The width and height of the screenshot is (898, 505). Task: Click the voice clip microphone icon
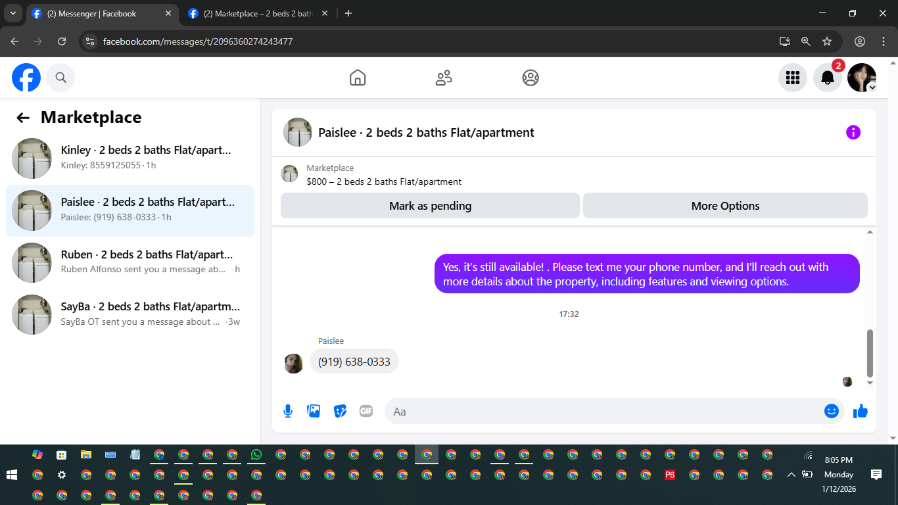(287, 412)
